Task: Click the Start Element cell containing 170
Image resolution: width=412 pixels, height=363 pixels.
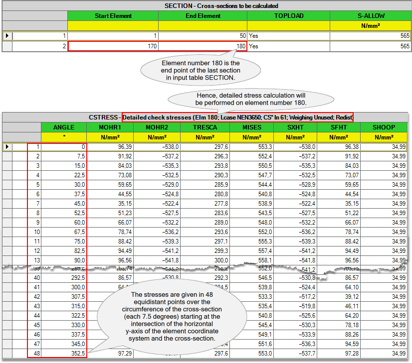Action: [x=113, y=46]
